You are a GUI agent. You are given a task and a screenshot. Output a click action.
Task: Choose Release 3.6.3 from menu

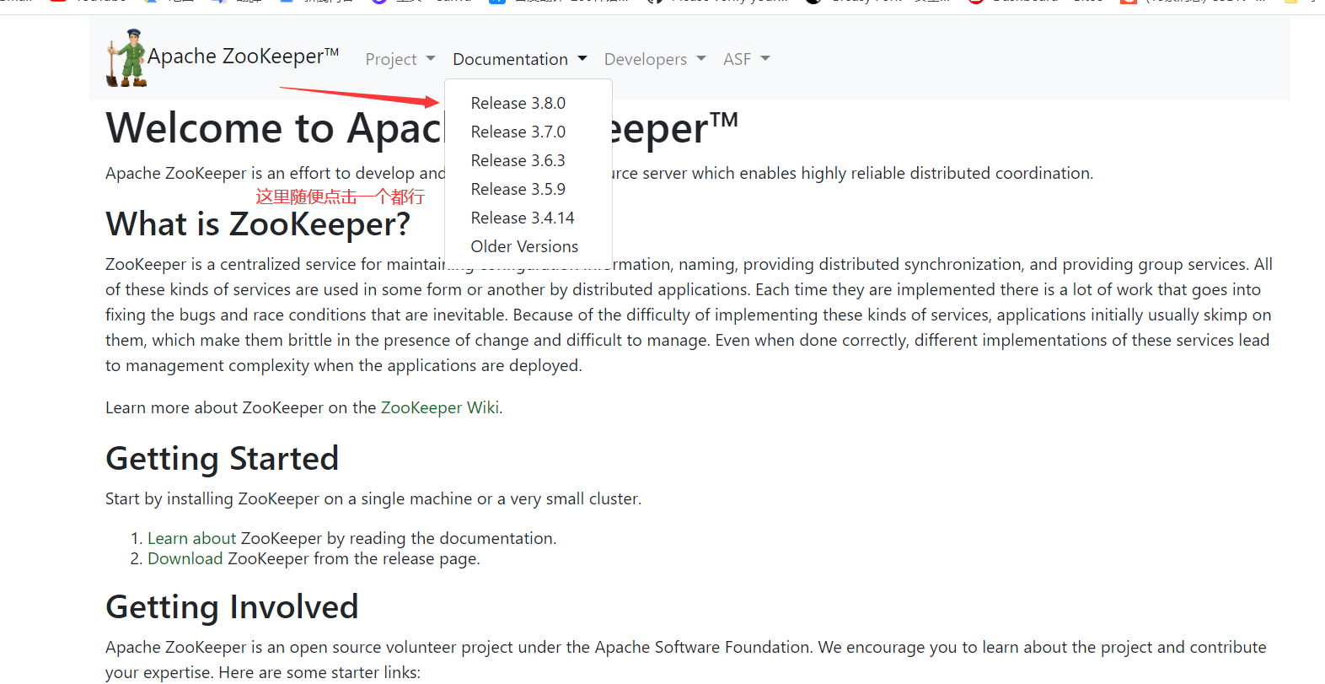pyautogui.click(x=518, y=160)
